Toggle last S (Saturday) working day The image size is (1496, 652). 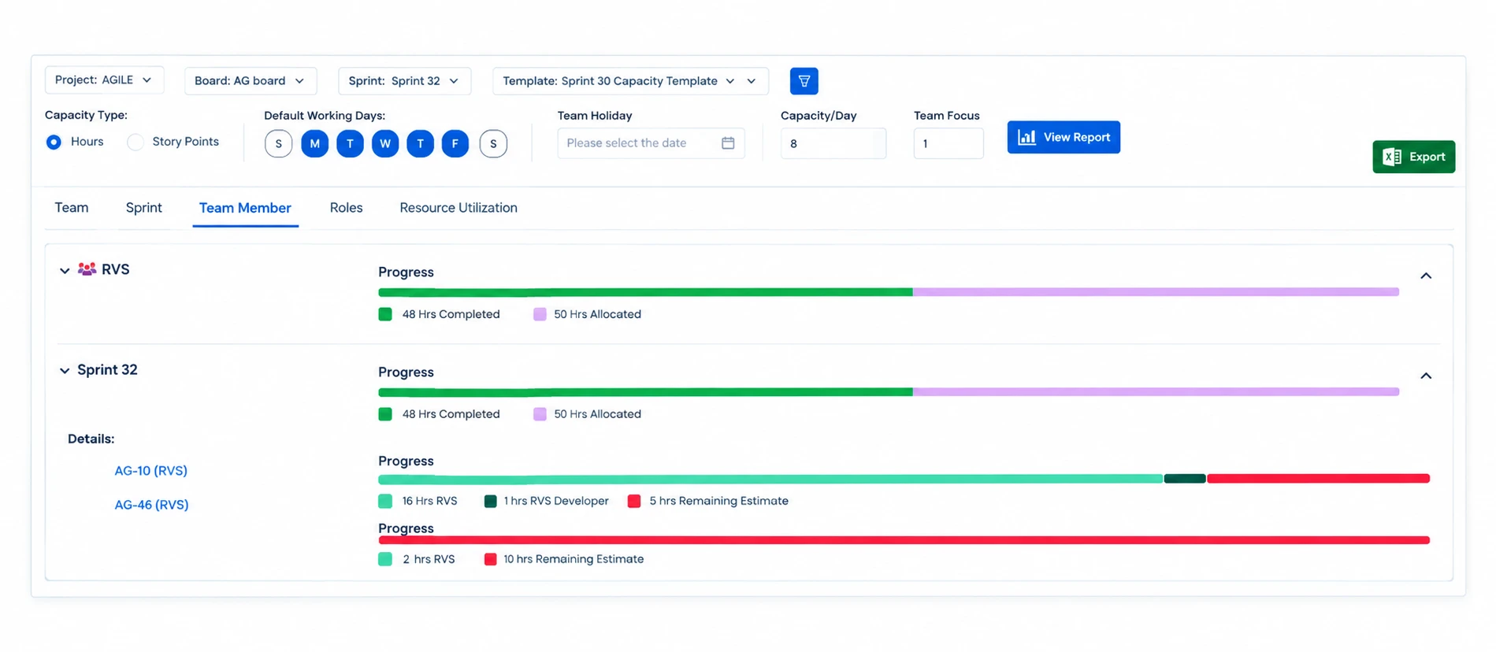pos(493,143)
